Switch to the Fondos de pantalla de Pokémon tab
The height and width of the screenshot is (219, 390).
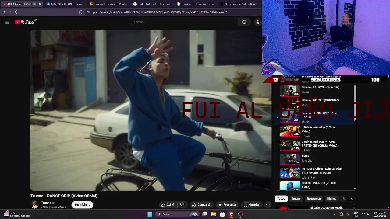point(108,4)
